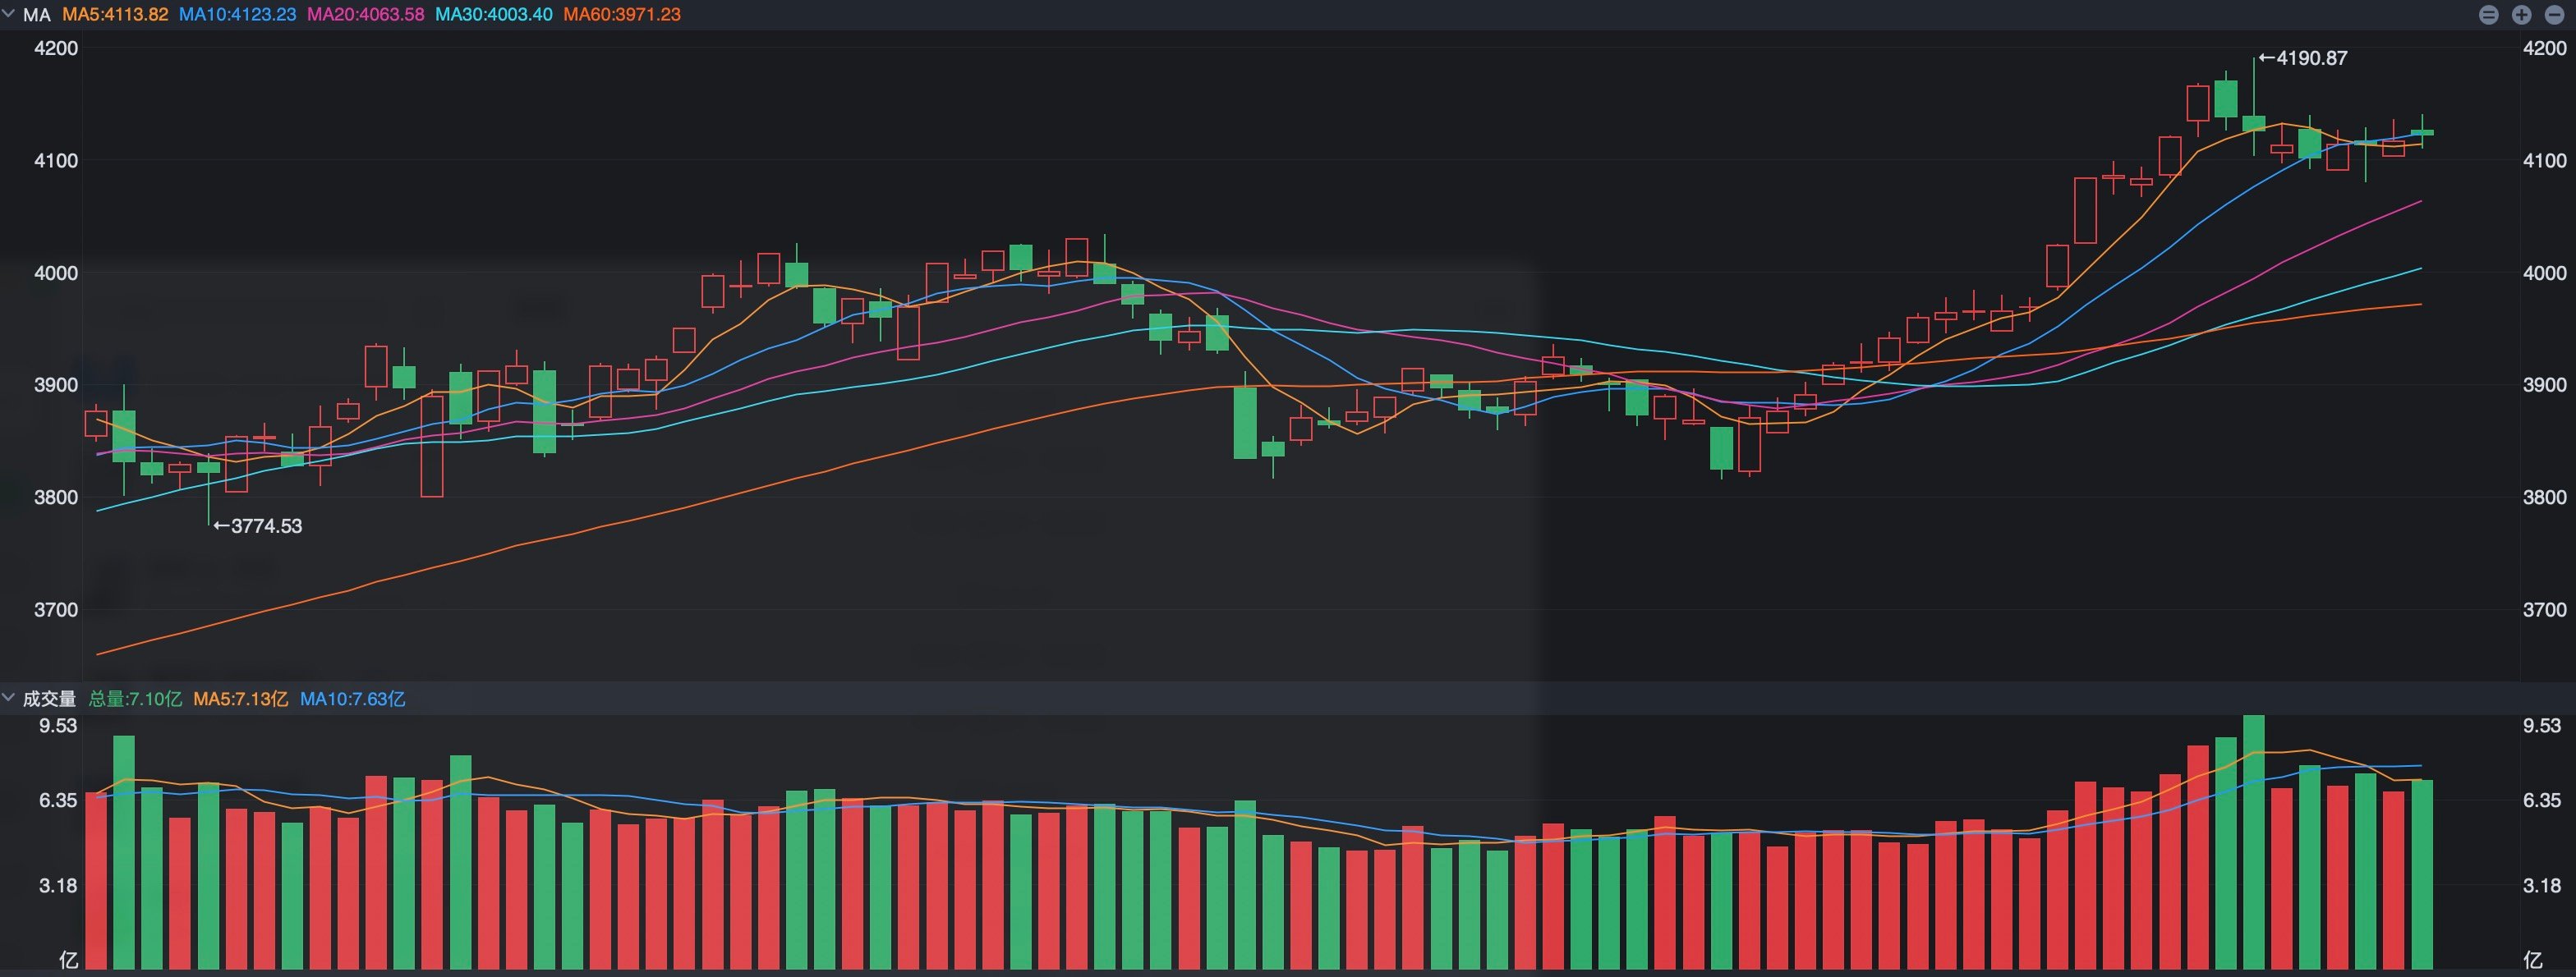Select the MA5:4113.82 legend value
This screenshot has width=2576, height=977.
coord(115,15)
